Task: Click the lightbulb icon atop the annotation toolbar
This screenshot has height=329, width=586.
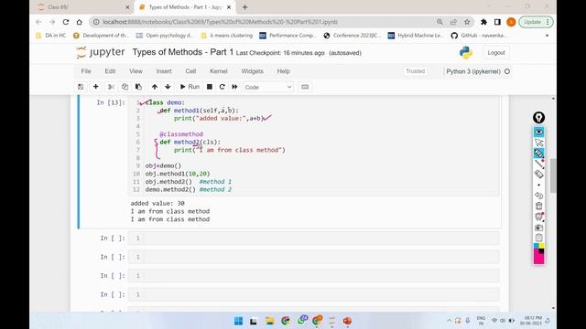Action: click(x=538, y=118)
